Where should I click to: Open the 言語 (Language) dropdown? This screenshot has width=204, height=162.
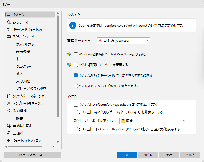(x=123, y=40)
